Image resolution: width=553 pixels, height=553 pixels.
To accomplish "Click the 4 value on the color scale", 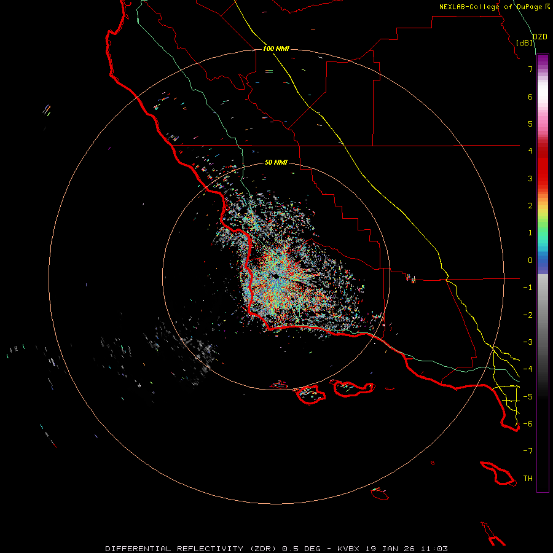I will 530,151.
